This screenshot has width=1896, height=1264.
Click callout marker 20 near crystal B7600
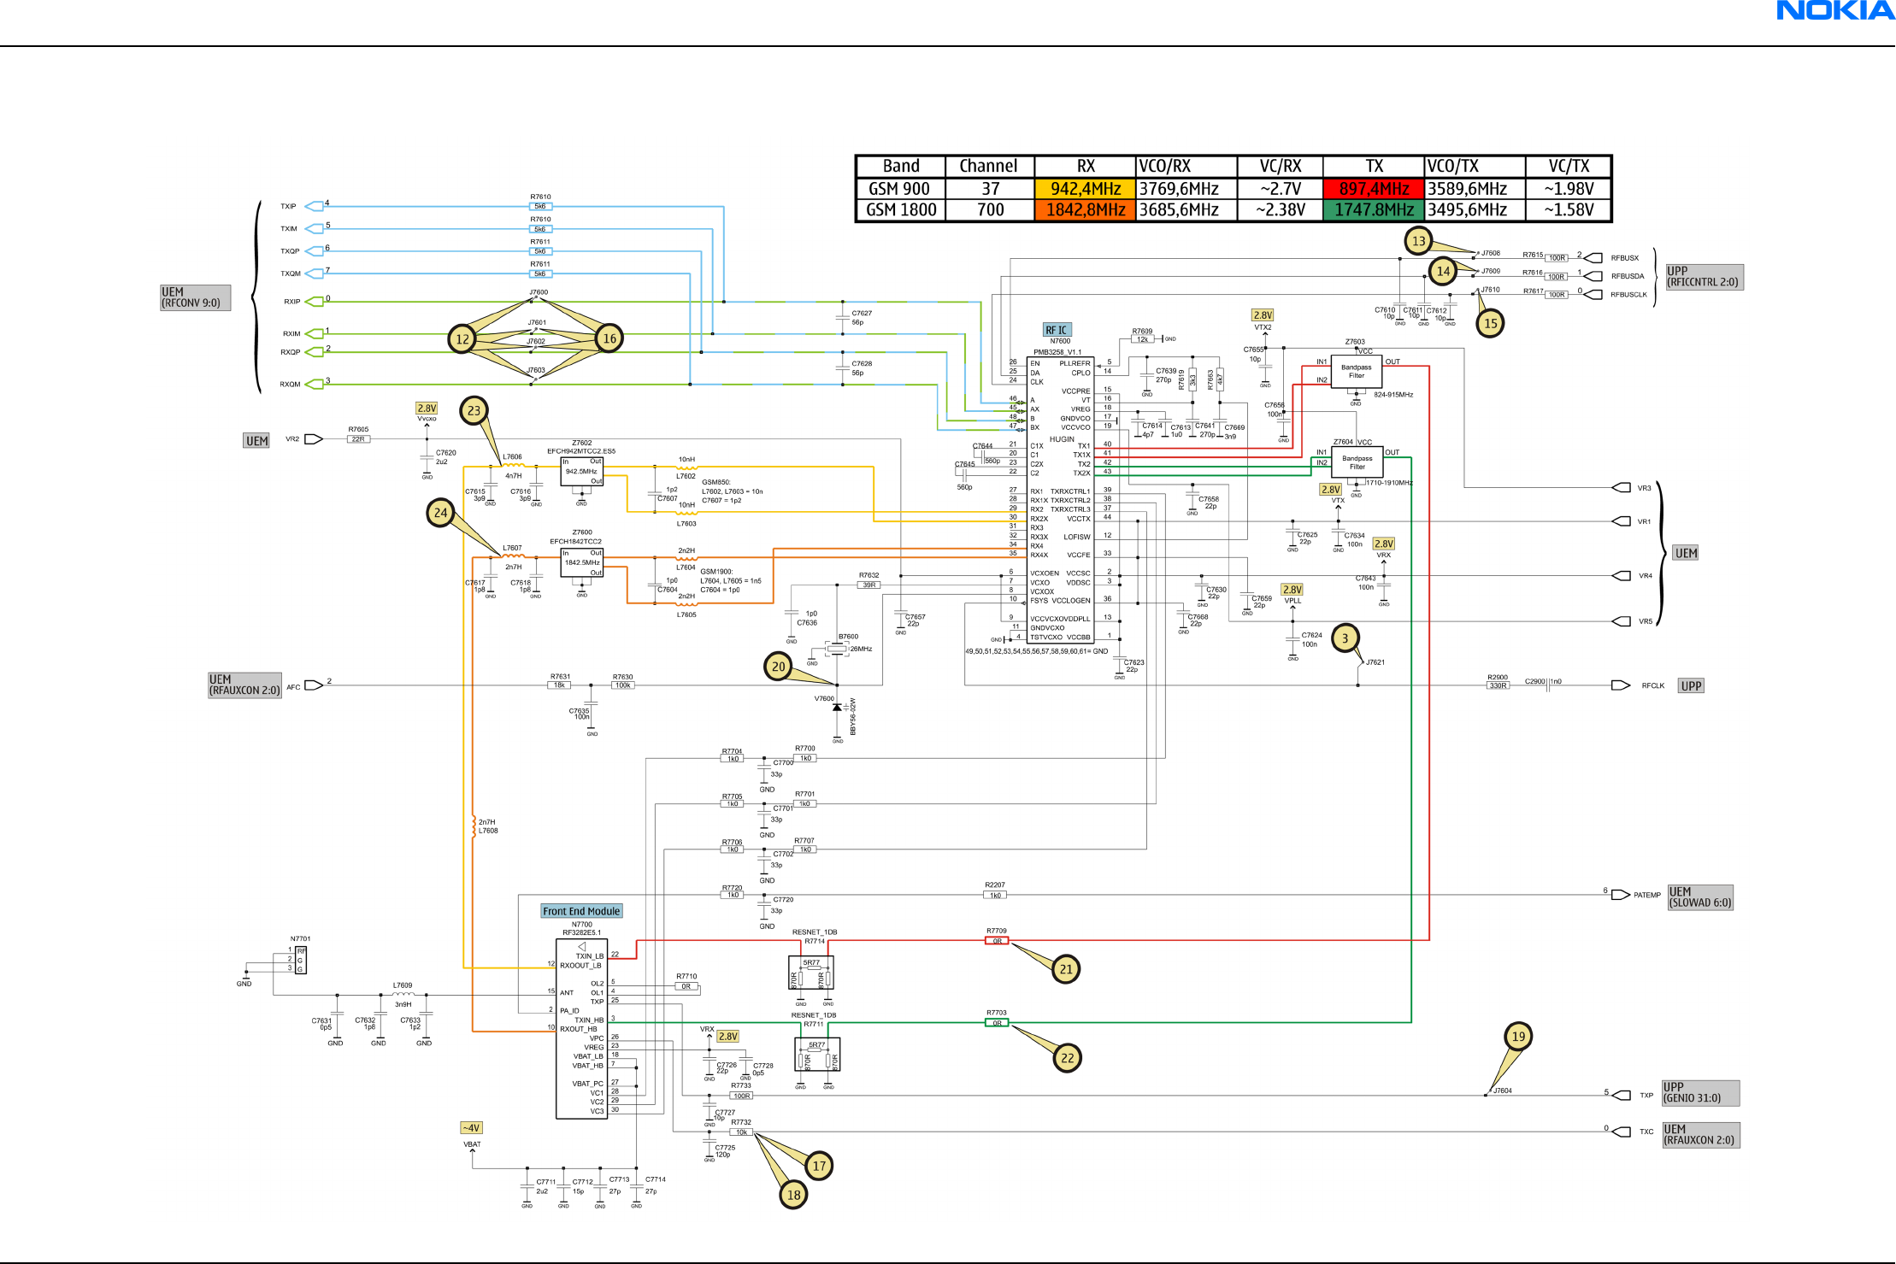pyautogui.click(x=778, y=667)
